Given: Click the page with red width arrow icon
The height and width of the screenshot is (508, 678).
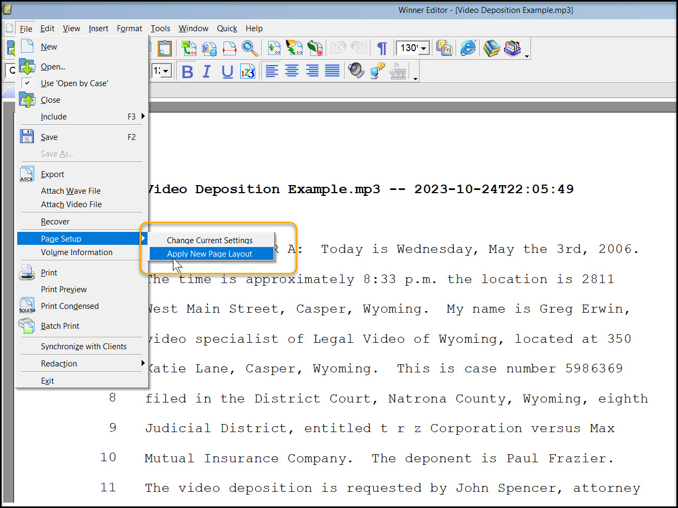Looking at the screenshot, I should 230,48.
